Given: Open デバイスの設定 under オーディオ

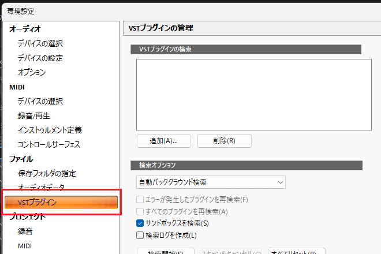Looking at the screenshot, I should (x=40, y=58).
